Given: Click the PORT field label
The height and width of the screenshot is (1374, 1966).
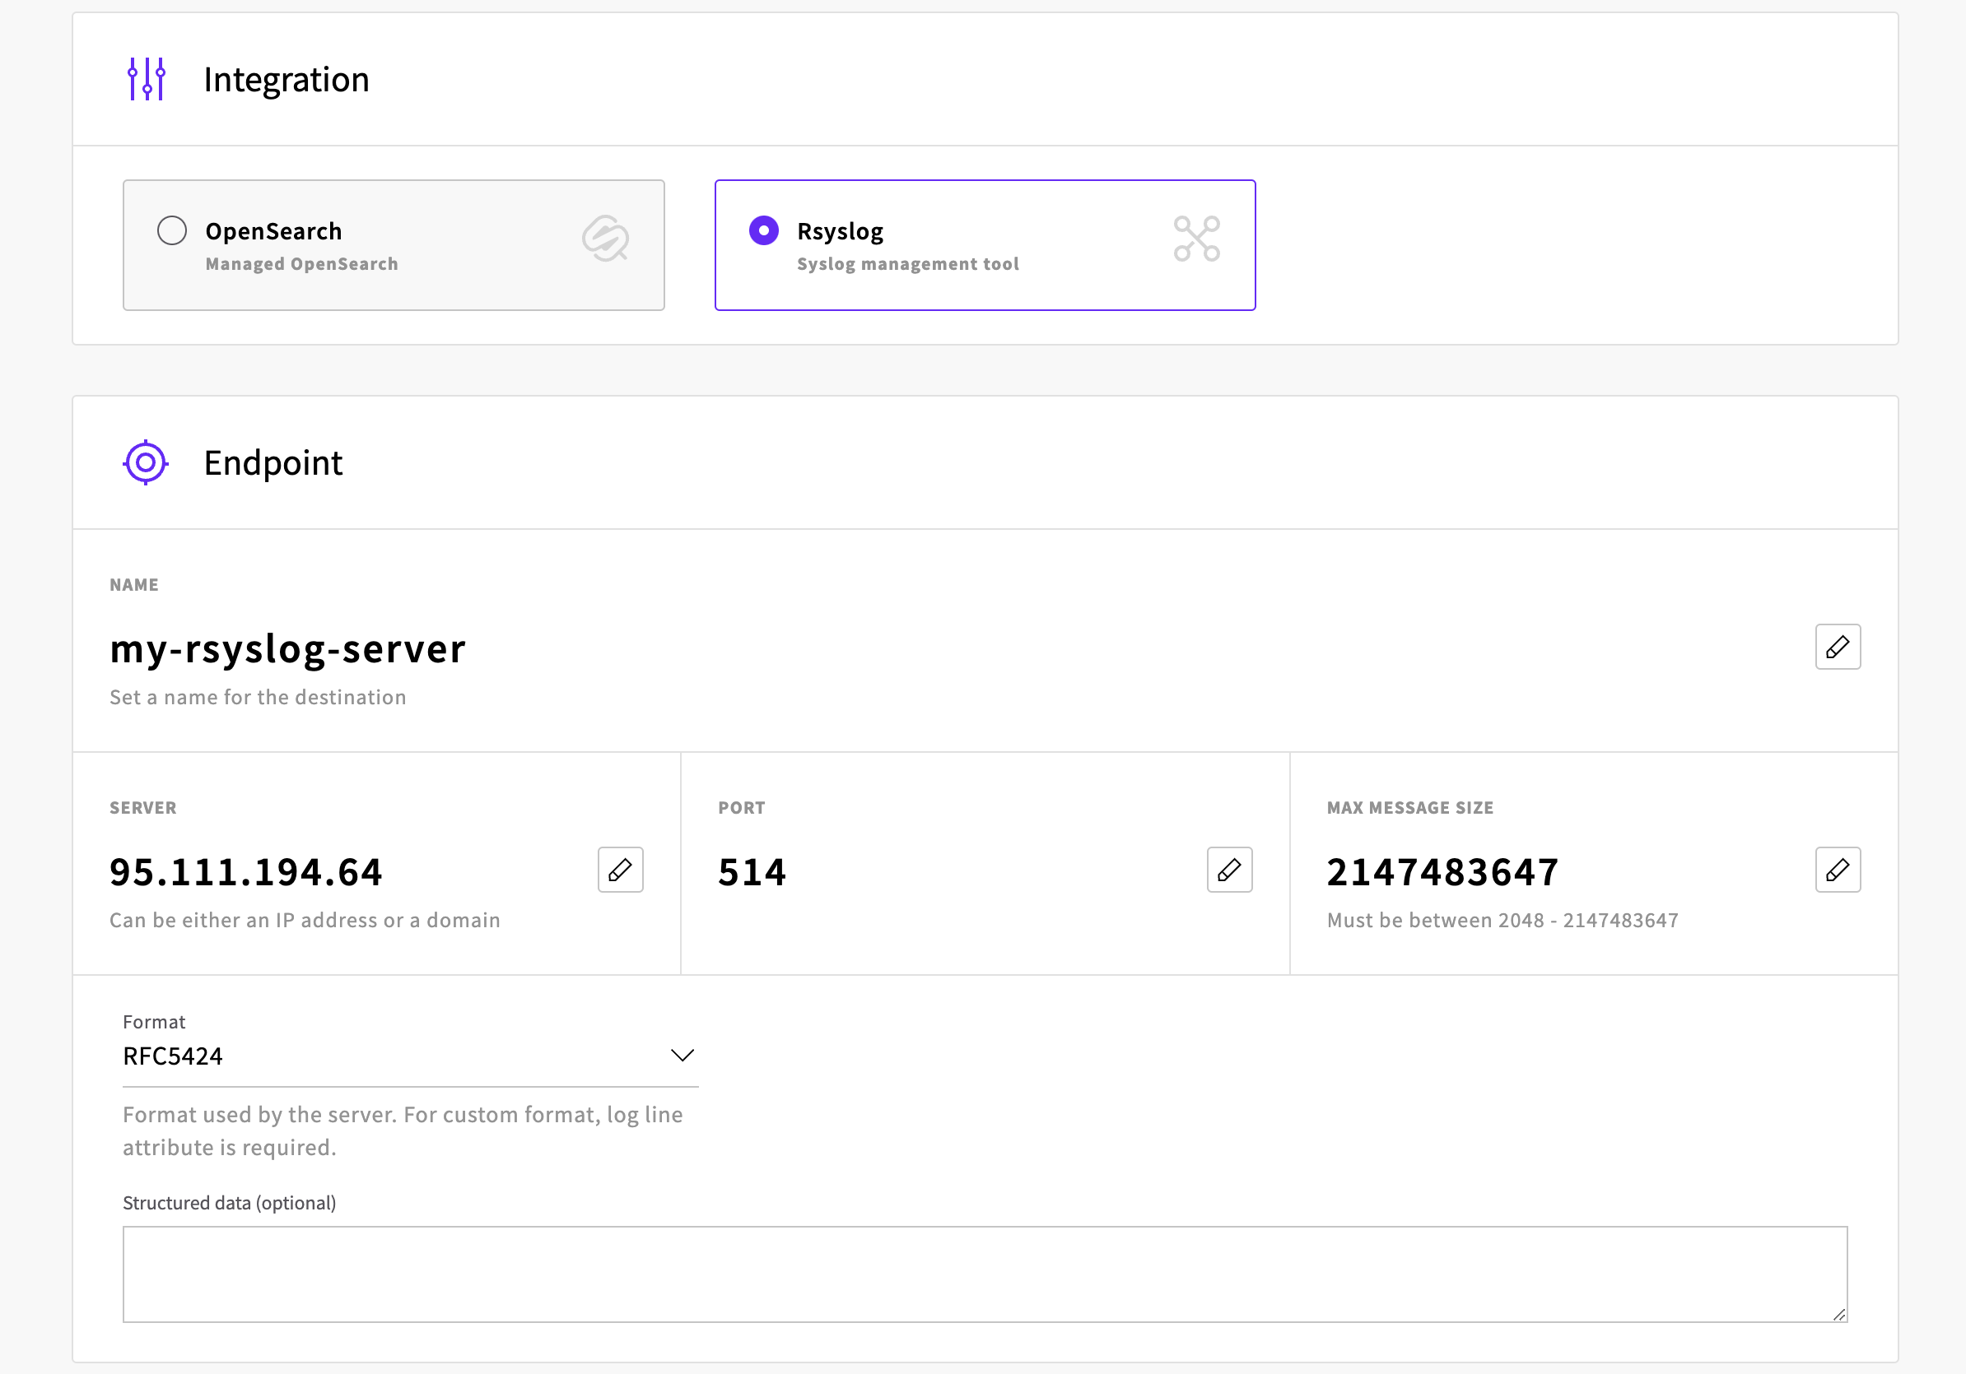Looking at the screenshot, I should pos(742,808).
